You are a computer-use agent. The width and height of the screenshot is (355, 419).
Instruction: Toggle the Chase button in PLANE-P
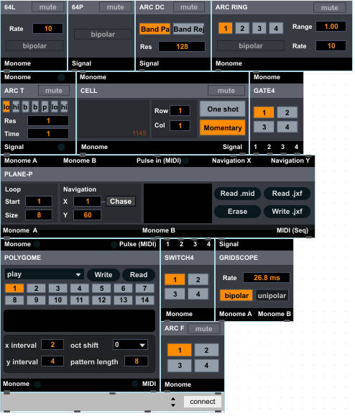[x=121, y=201]
